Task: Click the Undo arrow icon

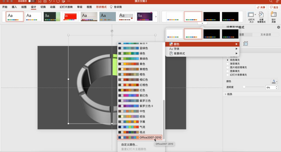Action: (x=50, y=1)
